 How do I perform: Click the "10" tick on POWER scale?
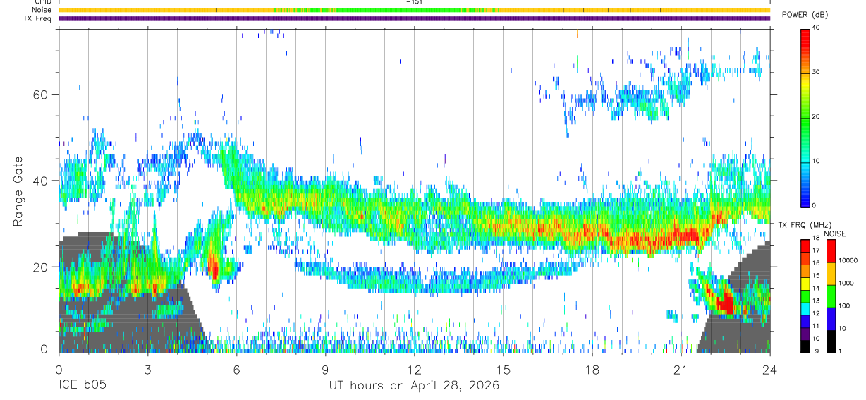pyautogui.click(x=817, y=161)
